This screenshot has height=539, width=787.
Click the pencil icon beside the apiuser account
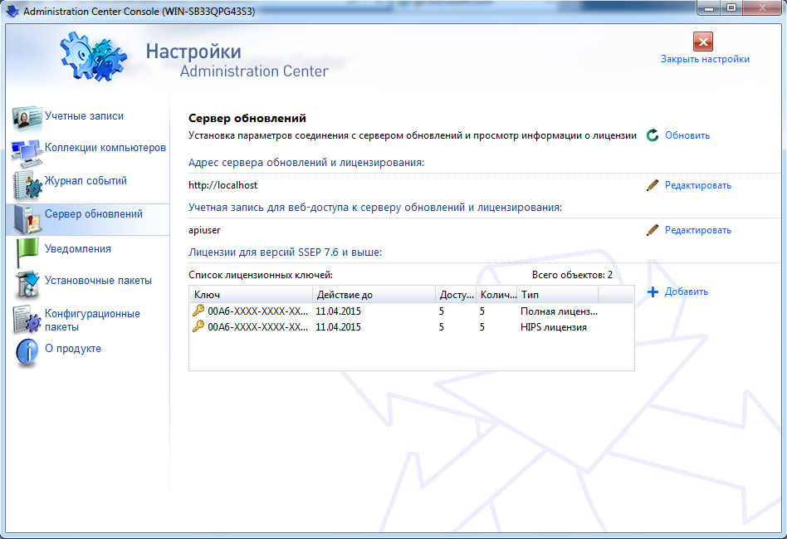click(x=652, y=230)
